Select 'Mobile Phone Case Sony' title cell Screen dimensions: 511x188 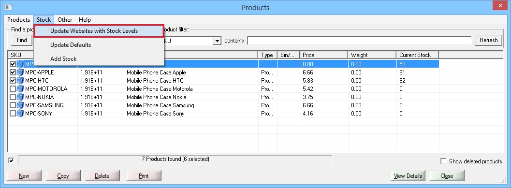pyautogui.click(x=156, y=114)
